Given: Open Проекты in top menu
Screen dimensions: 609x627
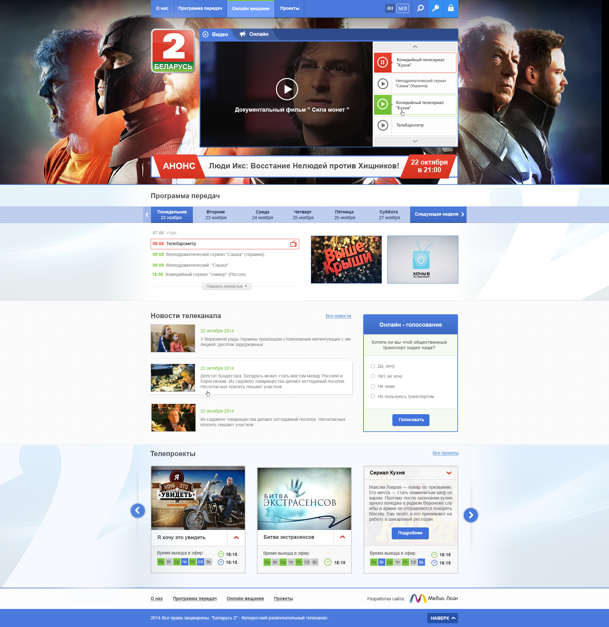Looking at the screenshot, I should pyautogui.click(x=290, y=8).
